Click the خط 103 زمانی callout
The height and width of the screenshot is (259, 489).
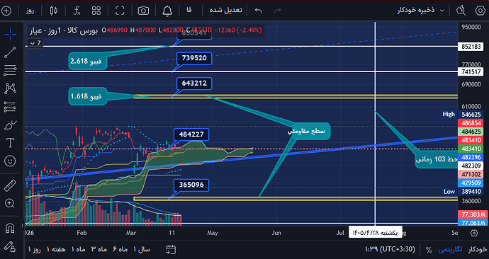(437, 159)
